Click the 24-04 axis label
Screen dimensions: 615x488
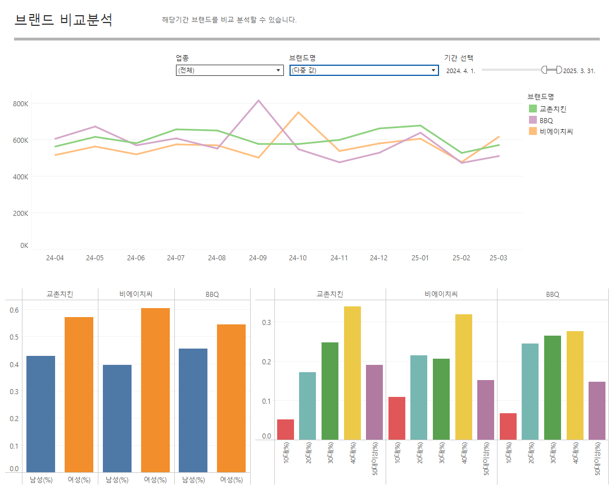55,257
